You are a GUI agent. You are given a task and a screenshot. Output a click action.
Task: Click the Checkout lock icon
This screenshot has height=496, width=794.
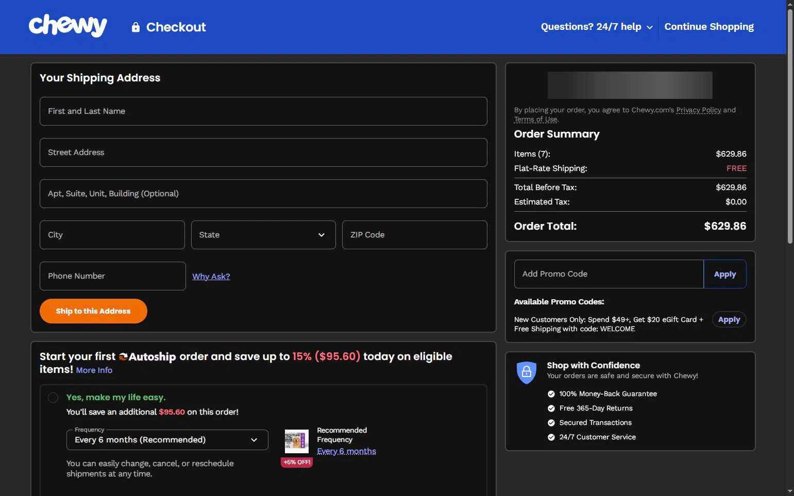pos(136,27)
